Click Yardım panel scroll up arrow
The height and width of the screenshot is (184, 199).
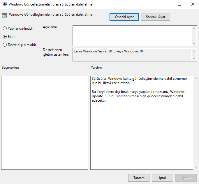pos(196,79)
